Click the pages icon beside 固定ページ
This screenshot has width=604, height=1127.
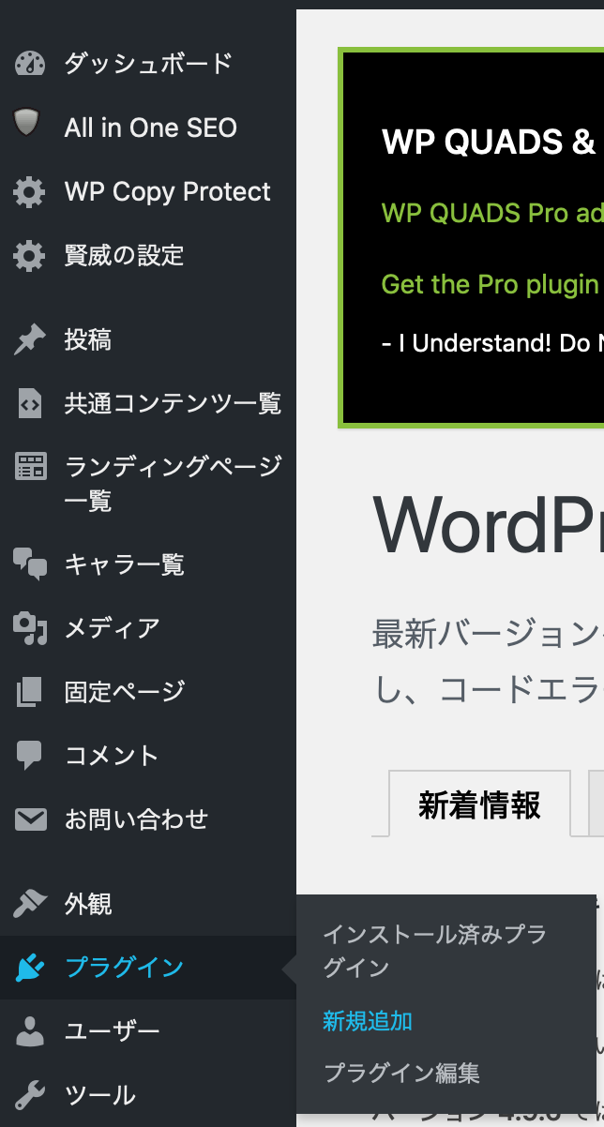(x=30, y=692)
